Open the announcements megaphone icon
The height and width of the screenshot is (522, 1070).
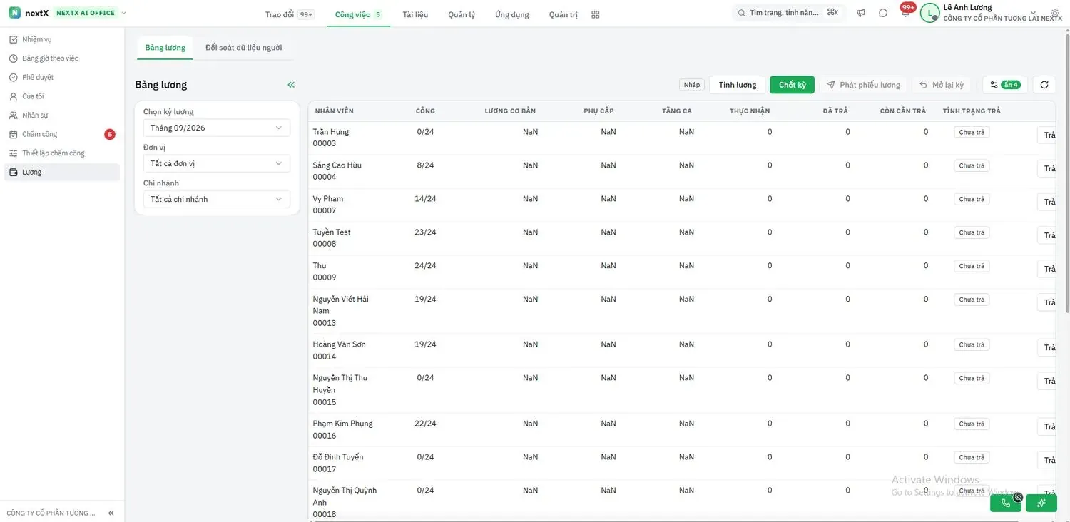(861, 13)
